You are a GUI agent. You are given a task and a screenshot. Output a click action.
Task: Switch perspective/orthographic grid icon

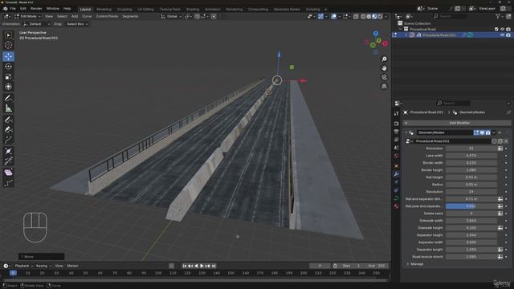[384, 86]
